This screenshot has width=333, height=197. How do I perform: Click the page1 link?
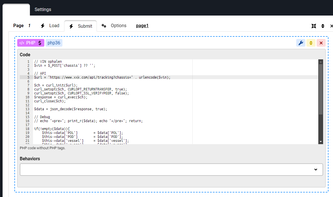[x=142, y=26]
